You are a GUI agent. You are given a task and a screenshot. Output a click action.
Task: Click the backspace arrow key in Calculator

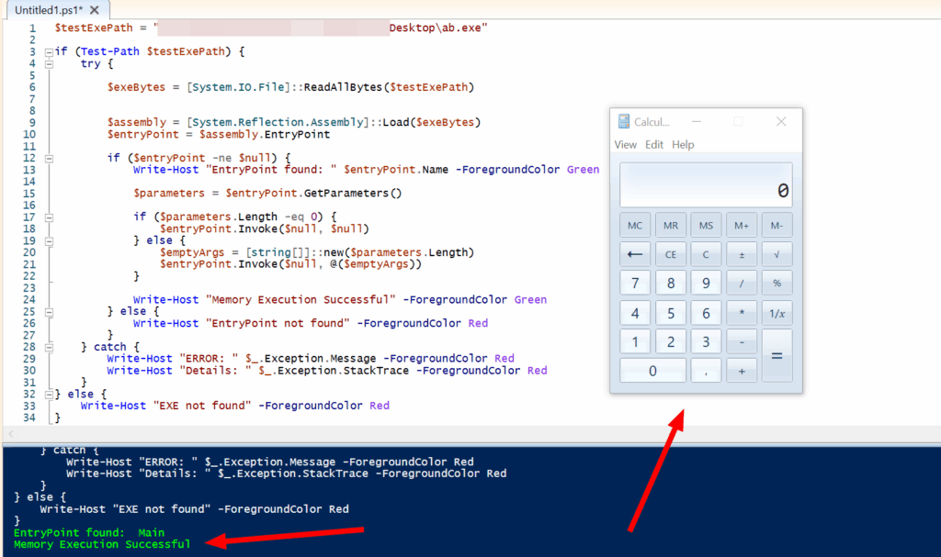[x=635, y=254]
